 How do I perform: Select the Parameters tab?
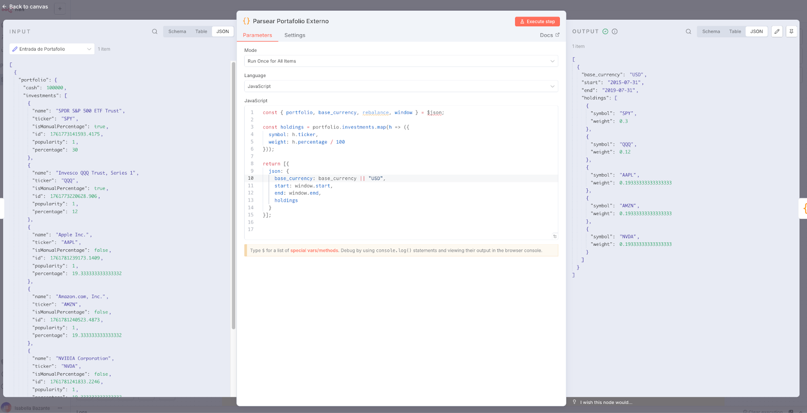pyautogui.click(x=257, y=35)
